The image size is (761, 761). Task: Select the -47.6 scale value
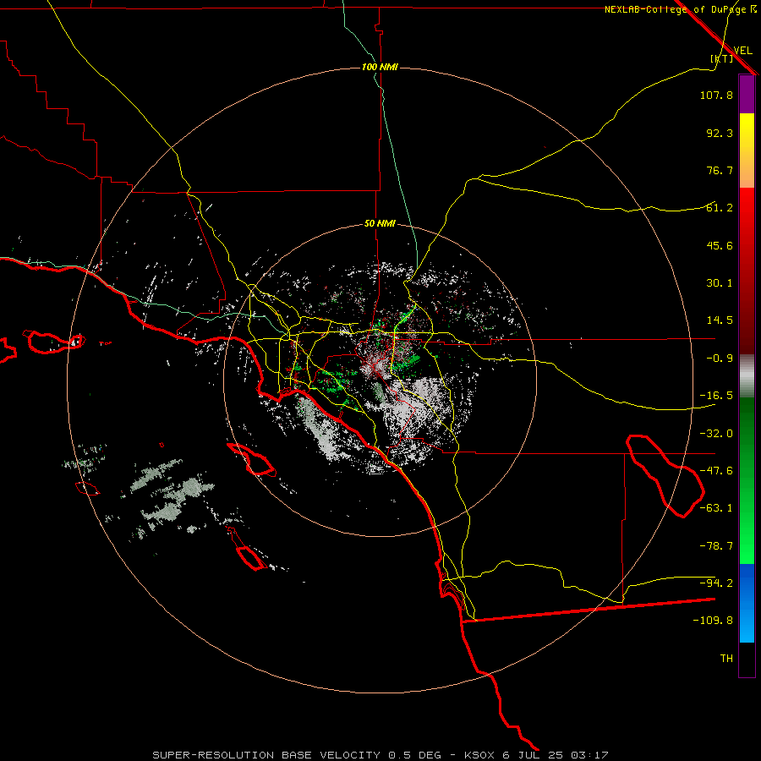tap(716, 471)
